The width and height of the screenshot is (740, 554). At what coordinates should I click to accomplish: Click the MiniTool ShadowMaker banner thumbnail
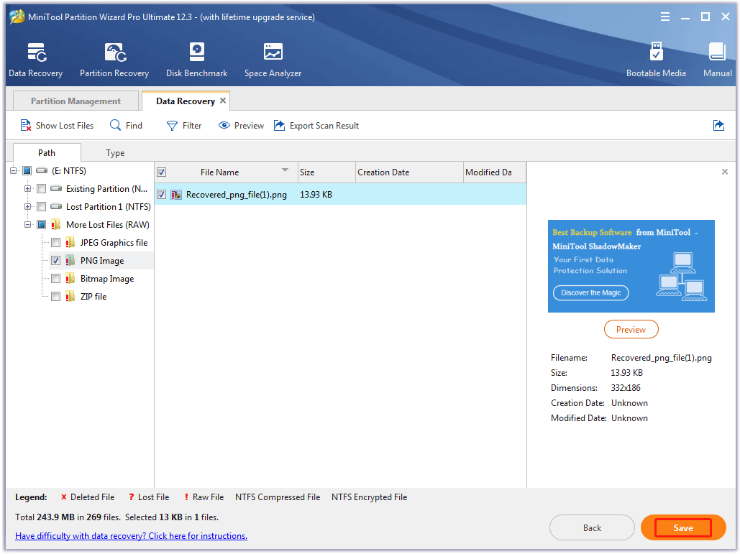point(631,266)
